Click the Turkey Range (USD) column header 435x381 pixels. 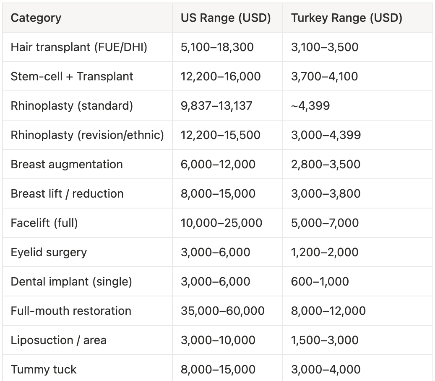[x=346, y=18]
